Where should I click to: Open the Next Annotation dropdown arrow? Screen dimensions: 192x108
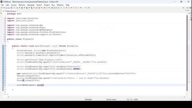point(66,8)
